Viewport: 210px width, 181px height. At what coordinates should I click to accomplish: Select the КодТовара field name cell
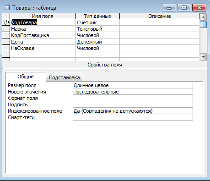pos(43,22)
